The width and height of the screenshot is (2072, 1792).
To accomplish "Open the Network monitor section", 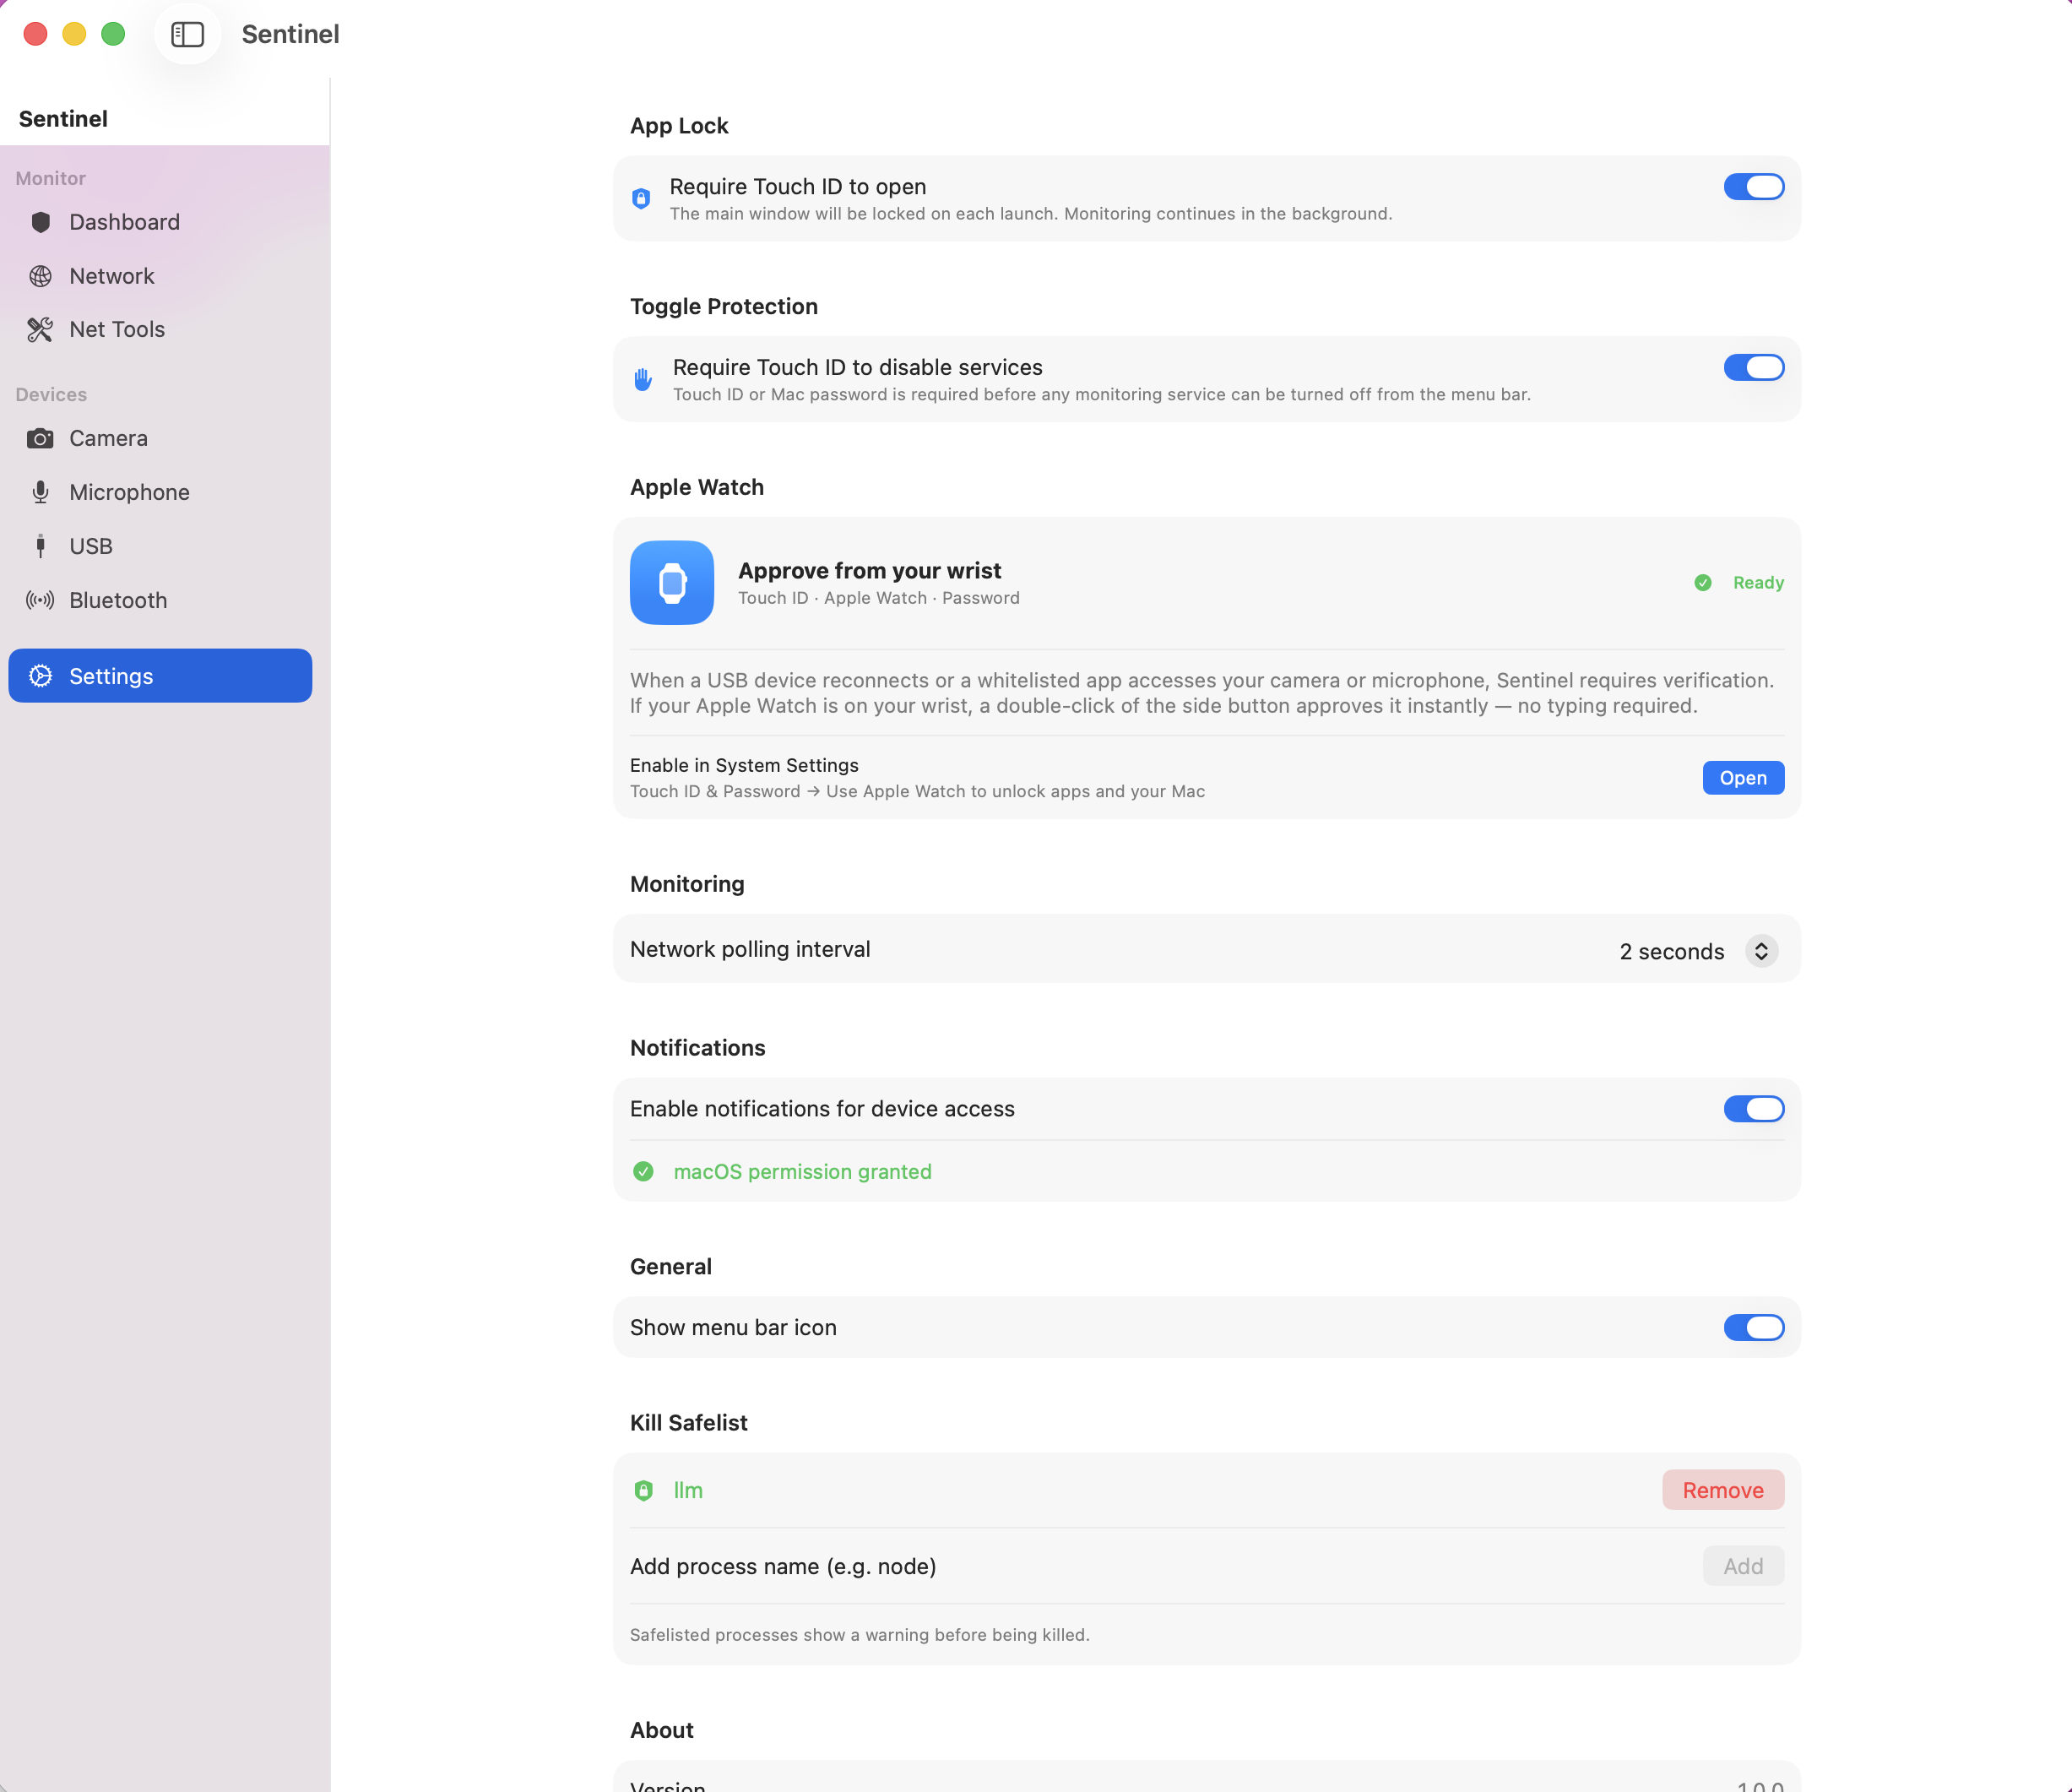I will click(x=111, y=276).
